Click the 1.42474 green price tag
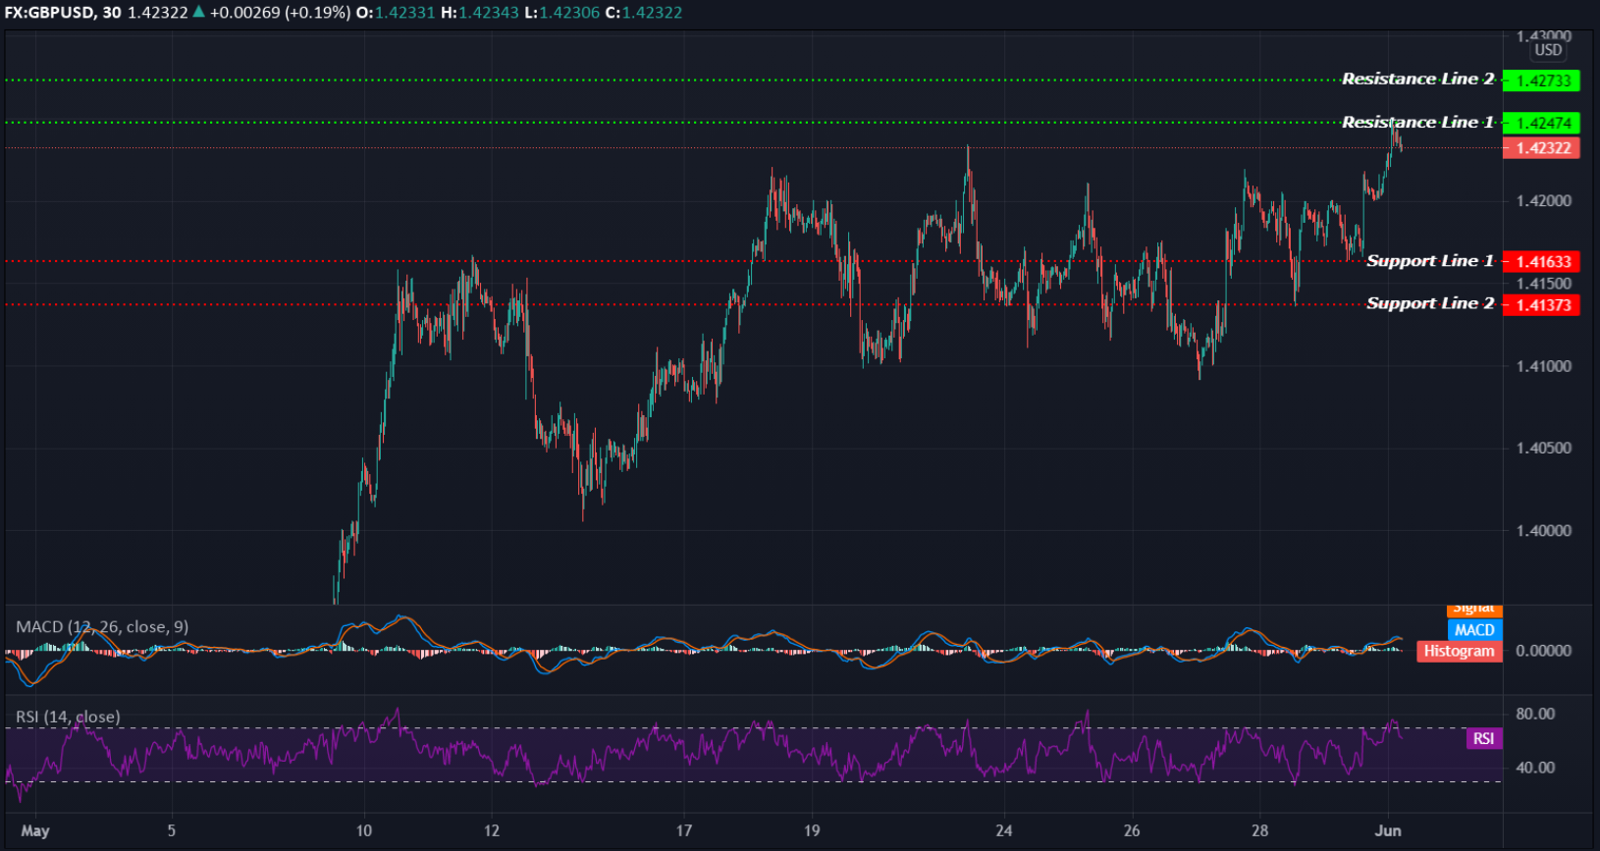Image resolution: width=1600 pixels, height=851 pixels. (x=1541, y=123)
